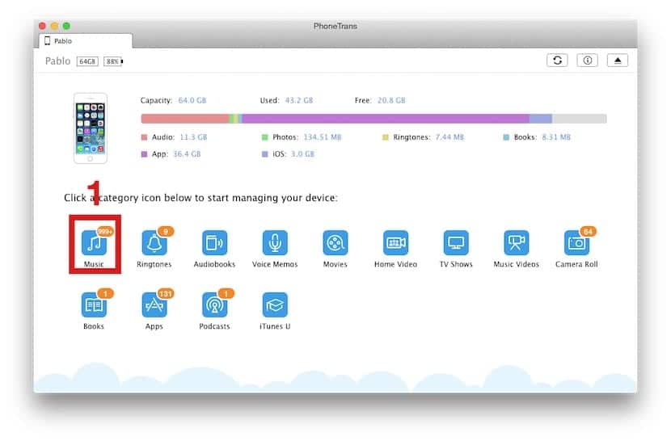Click the PhoneTrans window title
The height and width of the screenshot is (441, 671).
click(x=335, y=26)
